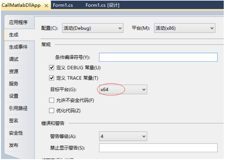
Task: Expand the 配置 configuration dropdown
Action: (92, 28)
